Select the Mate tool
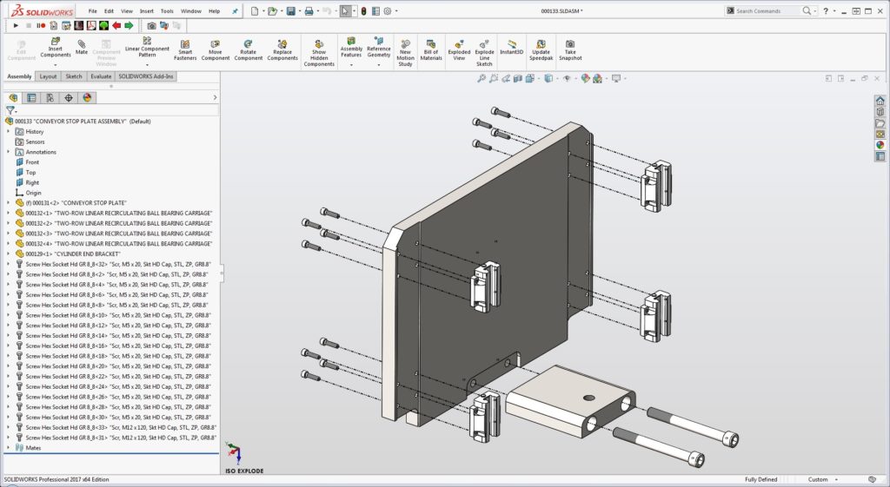890x487 pixels. pos(82,47)
